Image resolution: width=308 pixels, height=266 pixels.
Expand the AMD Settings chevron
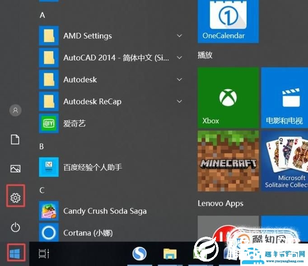click(x=179, y=36)
